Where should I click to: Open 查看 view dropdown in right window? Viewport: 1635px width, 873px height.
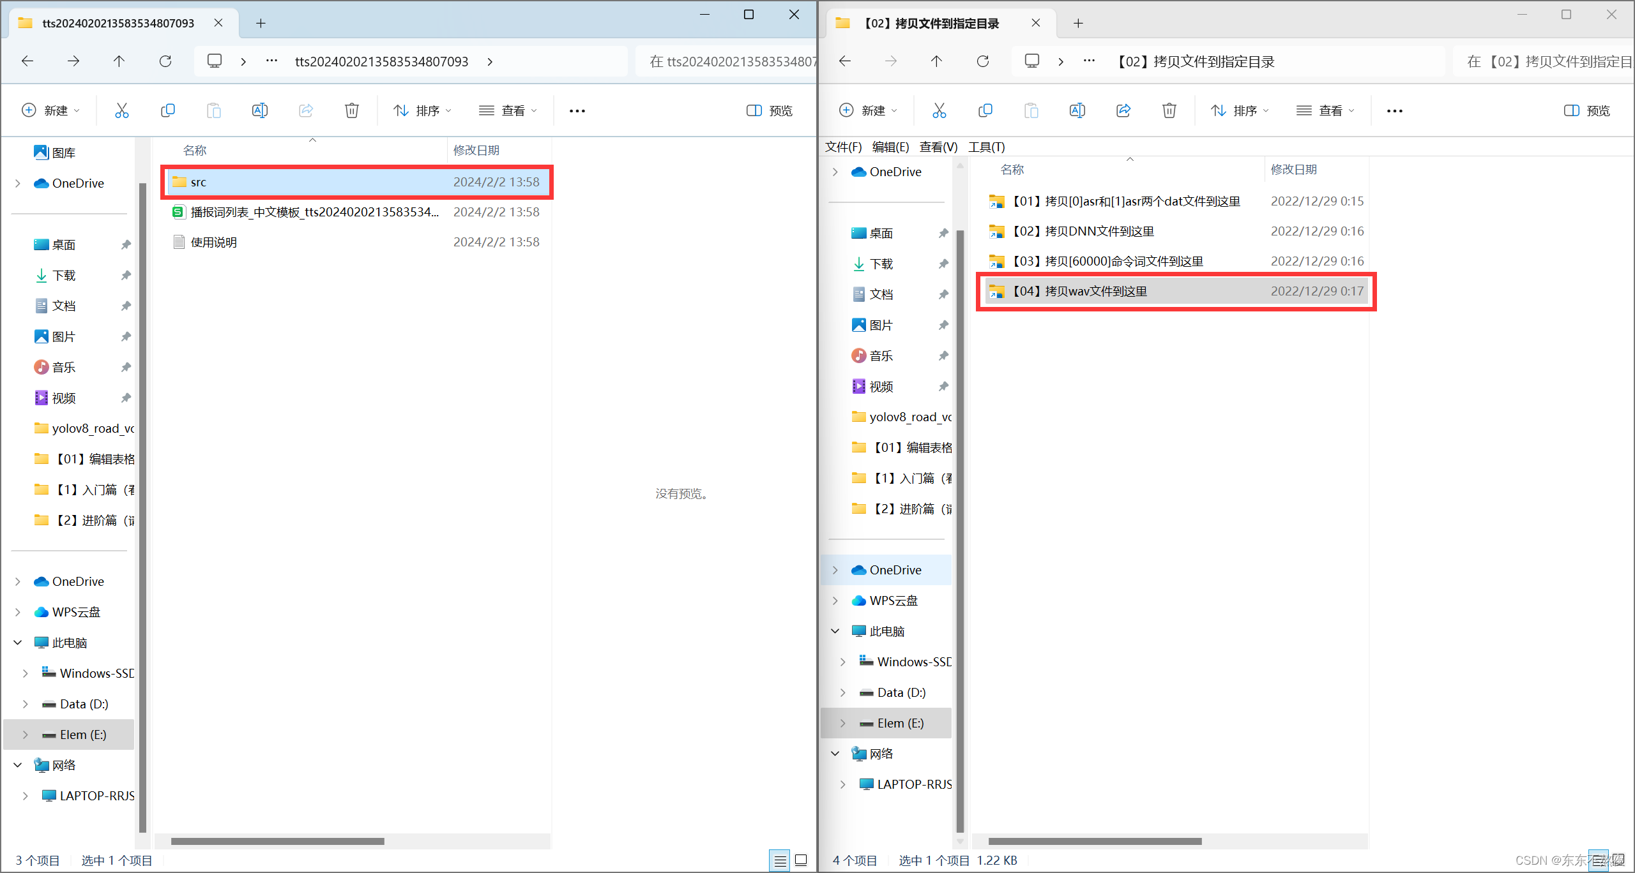[x=1326, y=111]
